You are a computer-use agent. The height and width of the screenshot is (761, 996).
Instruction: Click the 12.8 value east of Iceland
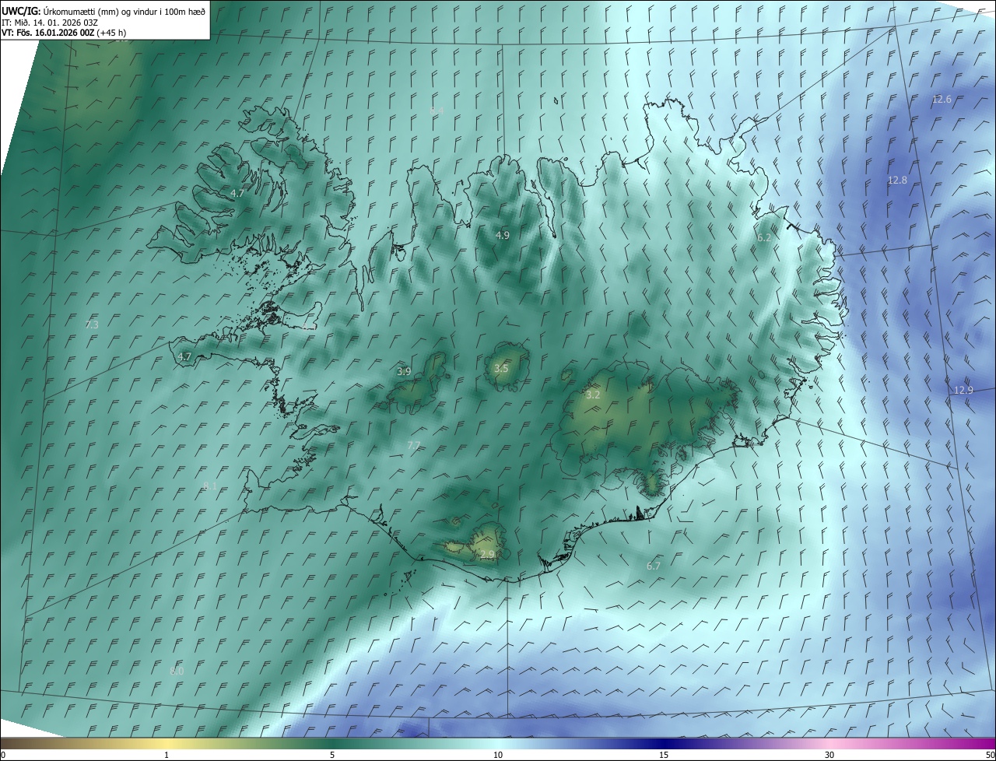point(897,180)
